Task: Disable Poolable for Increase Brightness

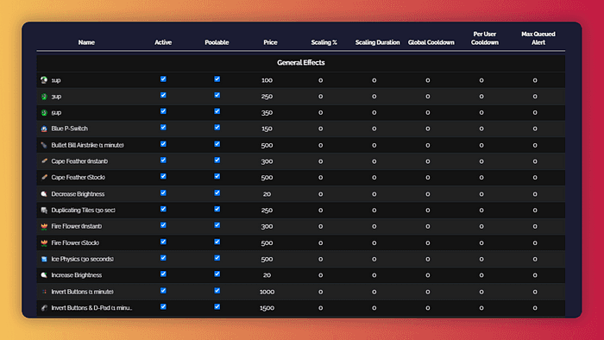Action: pyautogui.click(x=217, y=274)
